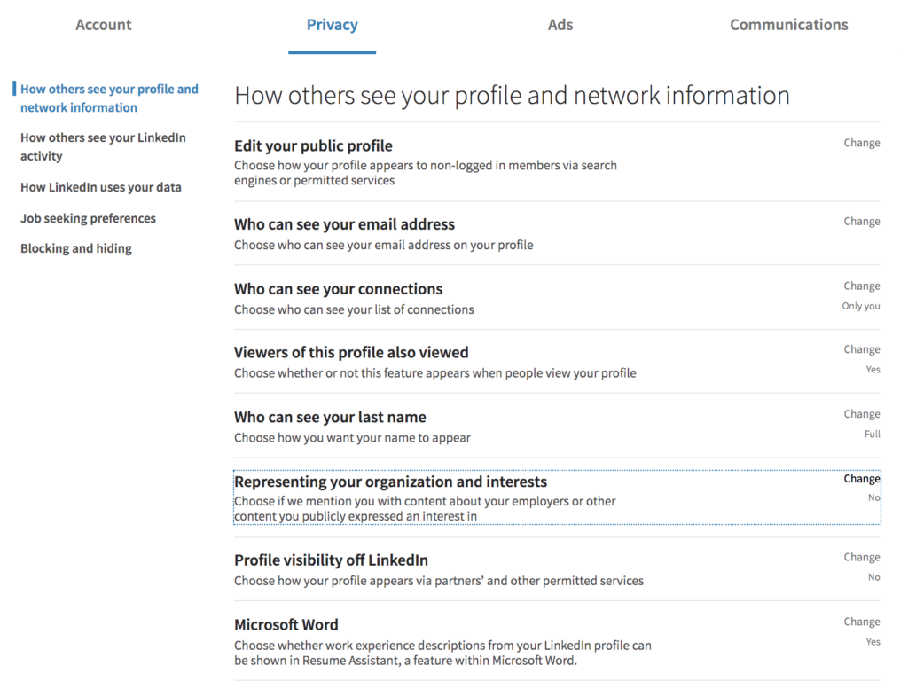Expand the "Viewers of this profile also viewed" setting
The height and width of the screenshot is (689, 908).
click(861, 349)
